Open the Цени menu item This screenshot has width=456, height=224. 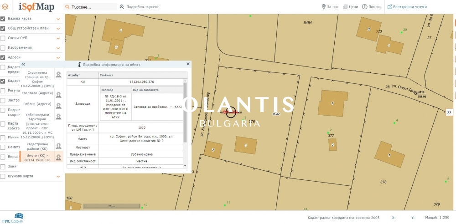350,7
